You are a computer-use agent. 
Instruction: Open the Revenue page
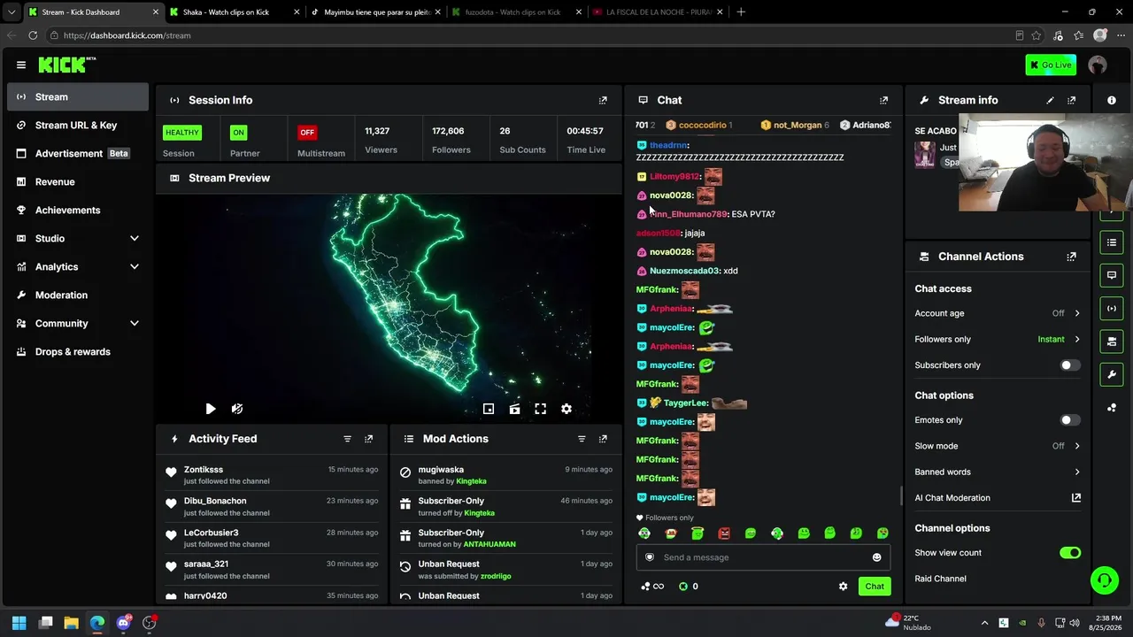pyautogui.click(x=78, y=182)
